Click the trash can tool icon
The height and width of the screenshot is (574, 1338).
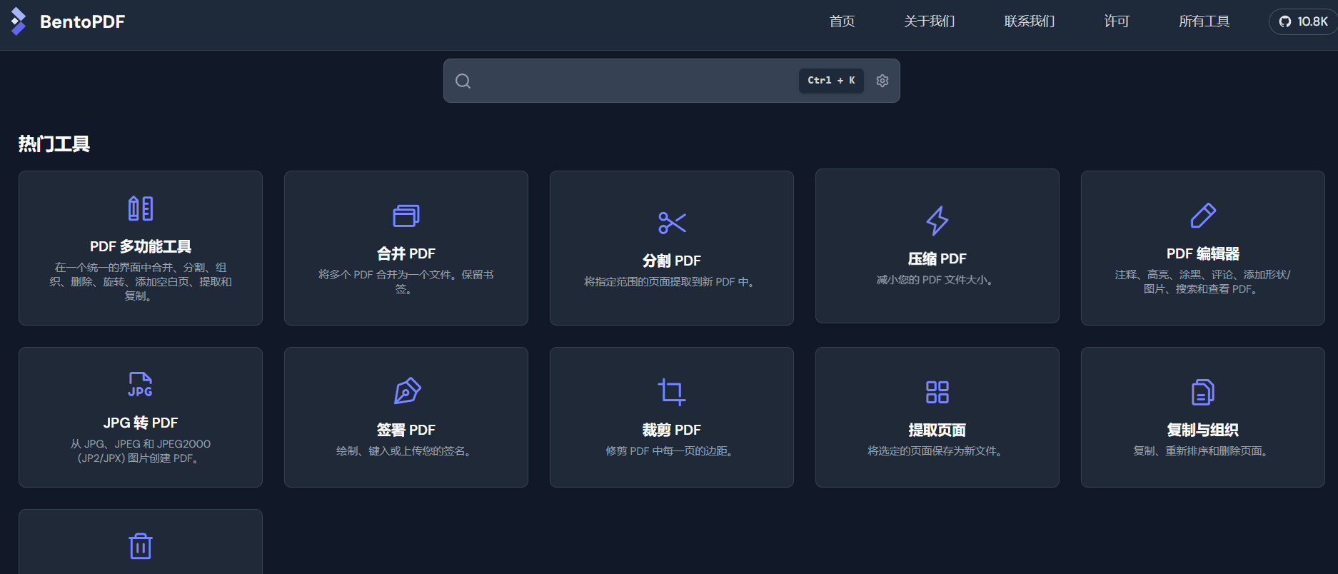pos(141,546)
